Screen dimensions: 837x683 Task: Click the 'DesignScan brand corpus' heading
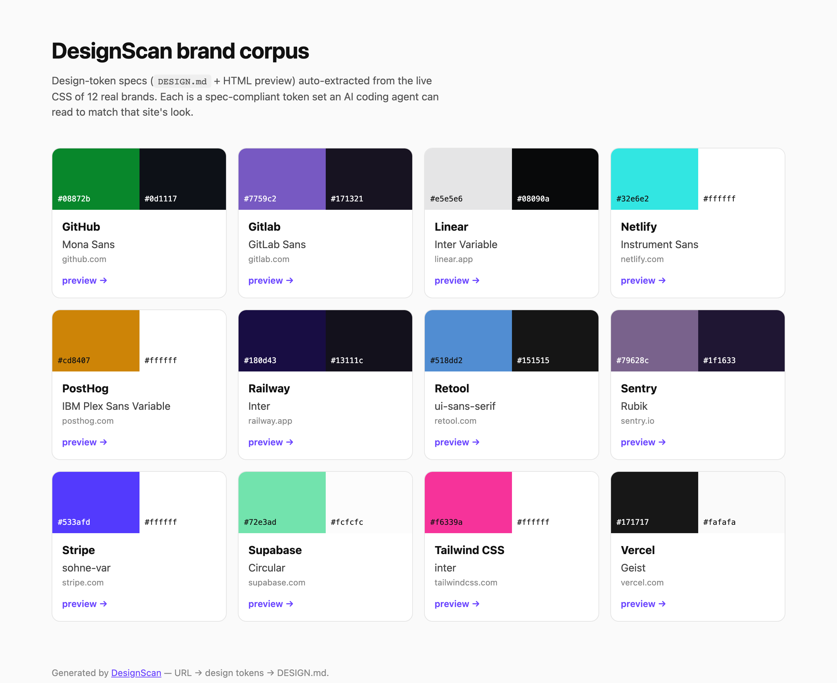point(180,51)
